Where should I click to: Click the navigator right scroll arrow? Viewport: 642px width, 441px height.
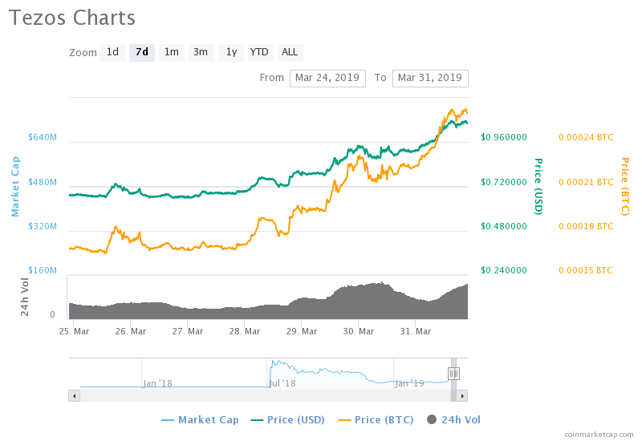pos(462,395)
